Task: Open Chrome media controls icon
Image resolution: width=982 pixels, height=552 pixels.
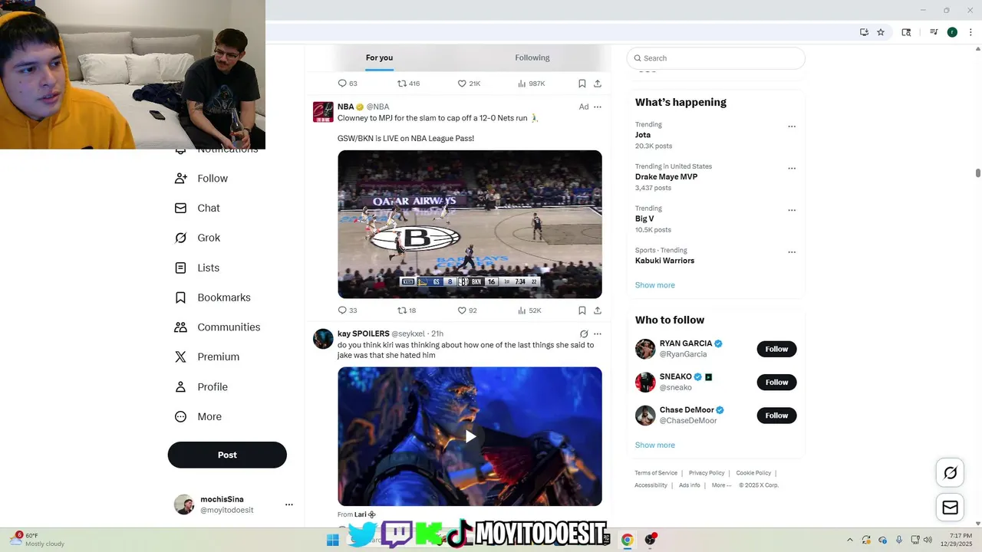Action: point(934,32)
